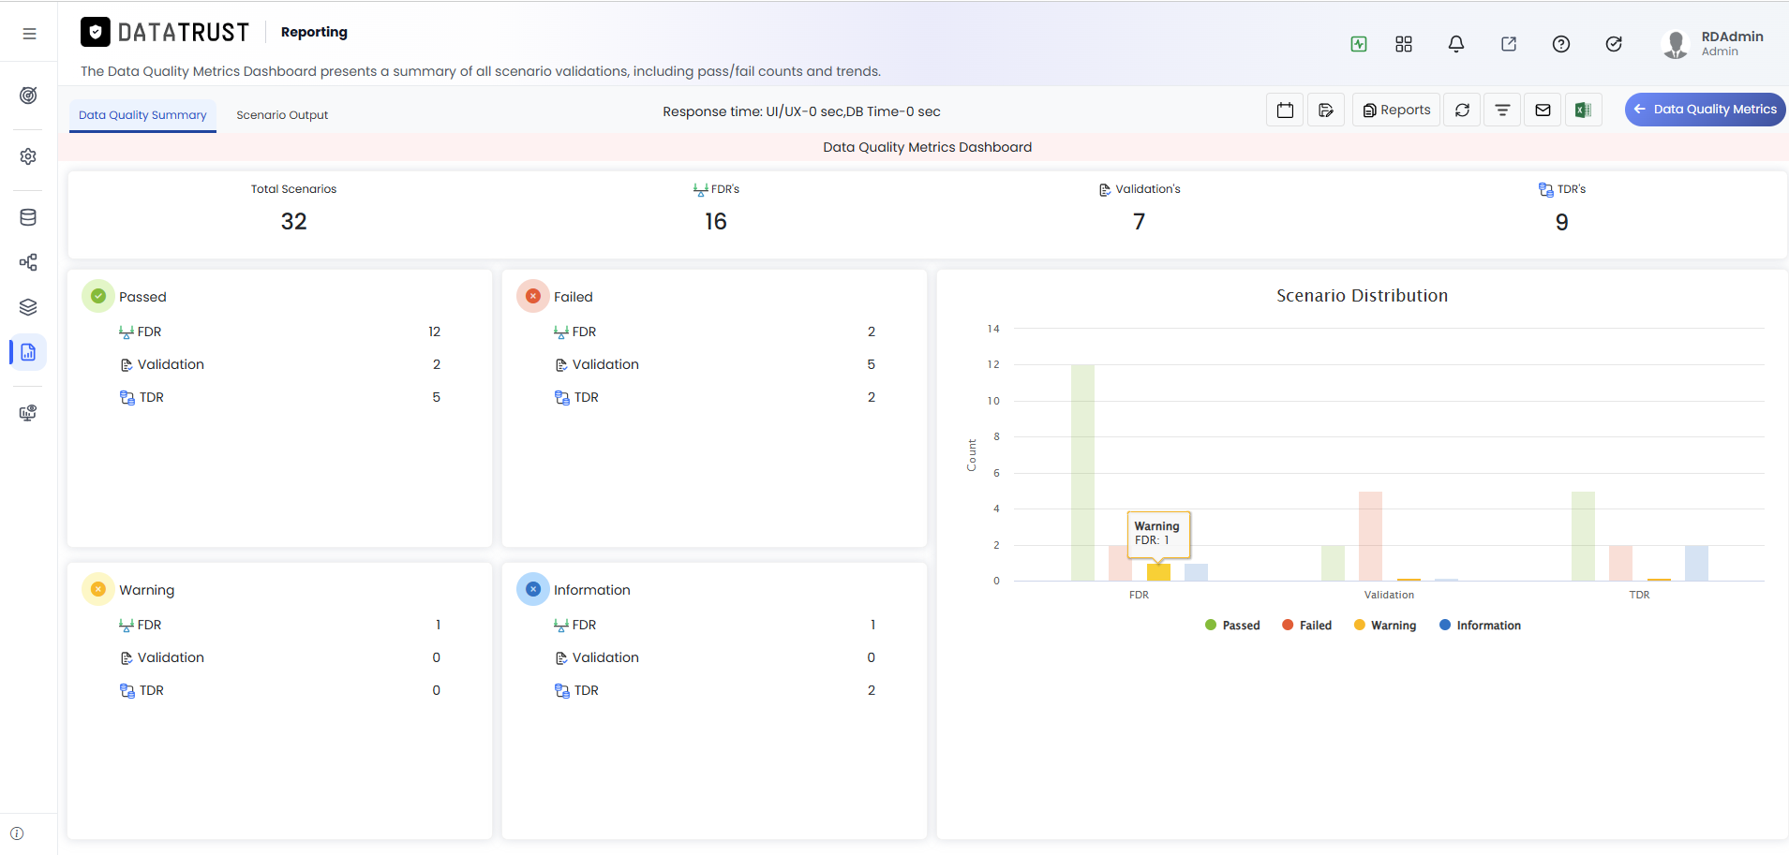Click the help question mark icon

pyautogui.click(x=1560, y=44)
